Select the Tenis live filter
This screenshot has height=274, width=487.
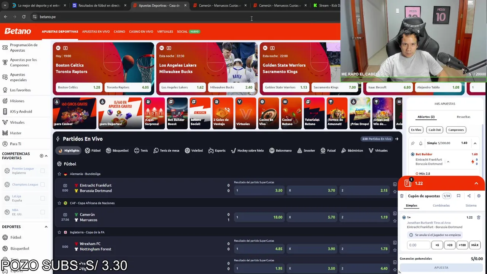(141, 151)
